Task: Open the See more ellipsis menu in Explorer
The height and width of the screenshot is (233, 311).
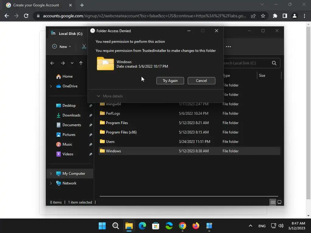Action: (x=228, y=46)
